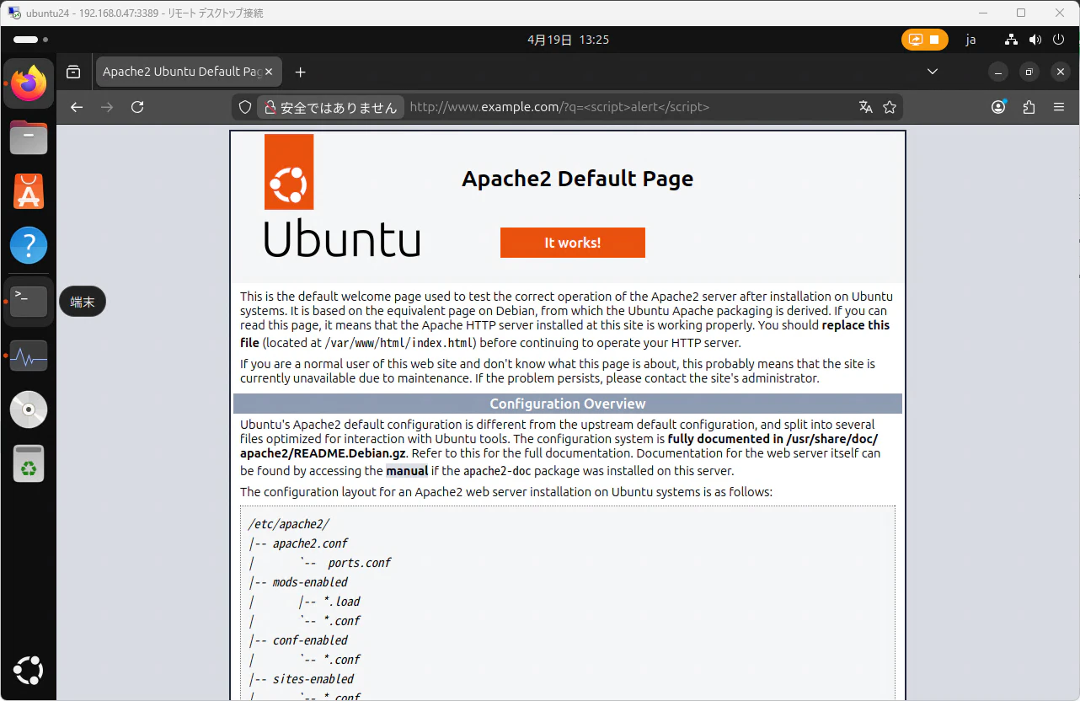This screenshot has height=701, width=1080.
Task: Reload the current page
Action: point(138,107)
